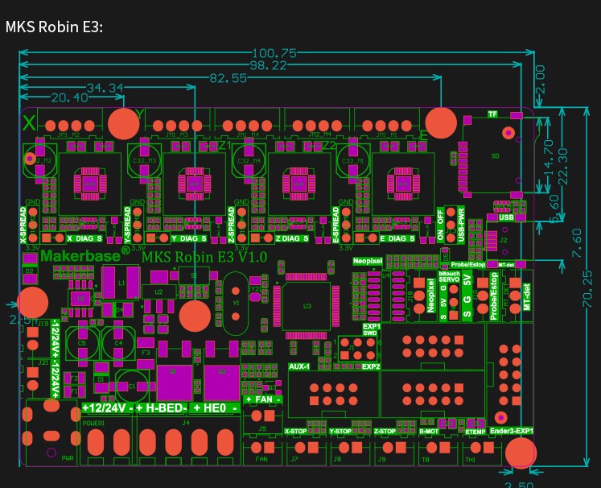
Task: Select the C4 capacitor designator
Action: tap(118, 343)
